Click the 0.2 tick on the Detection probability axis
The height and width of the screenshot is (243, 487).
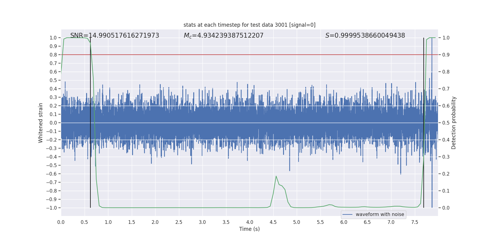coord(446,174)
